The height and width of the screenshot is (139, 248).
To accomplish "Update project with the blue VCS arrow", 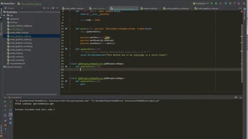I will [x=226, y=3].
